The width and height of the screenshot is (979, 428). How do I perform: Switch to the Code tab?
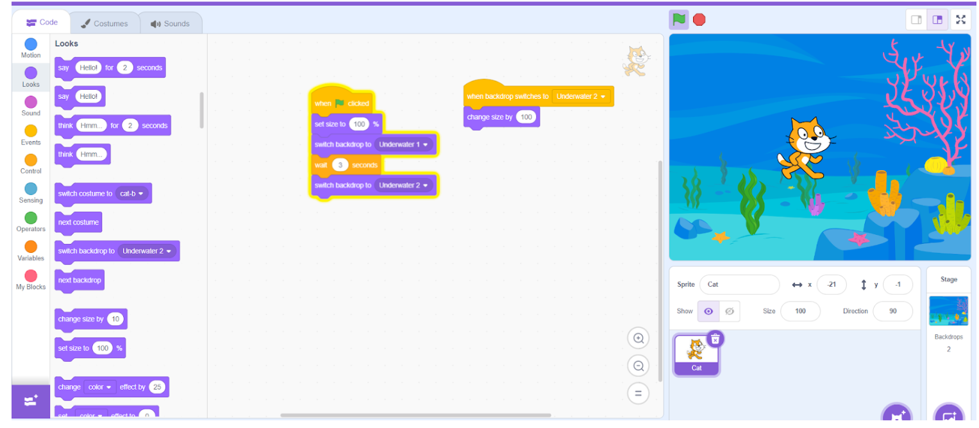point(42,22)
